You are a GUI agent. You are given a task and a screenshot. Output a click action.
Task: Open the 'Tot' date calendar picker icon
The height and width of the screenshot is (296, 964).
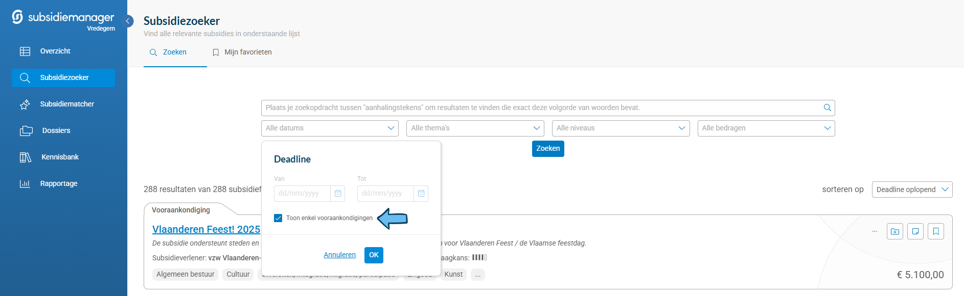421,194
